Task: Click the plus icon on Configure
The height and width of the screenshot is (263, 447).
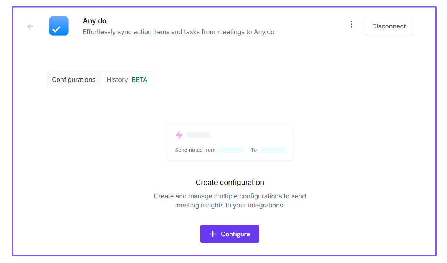Action: click(x=213, y=234)
